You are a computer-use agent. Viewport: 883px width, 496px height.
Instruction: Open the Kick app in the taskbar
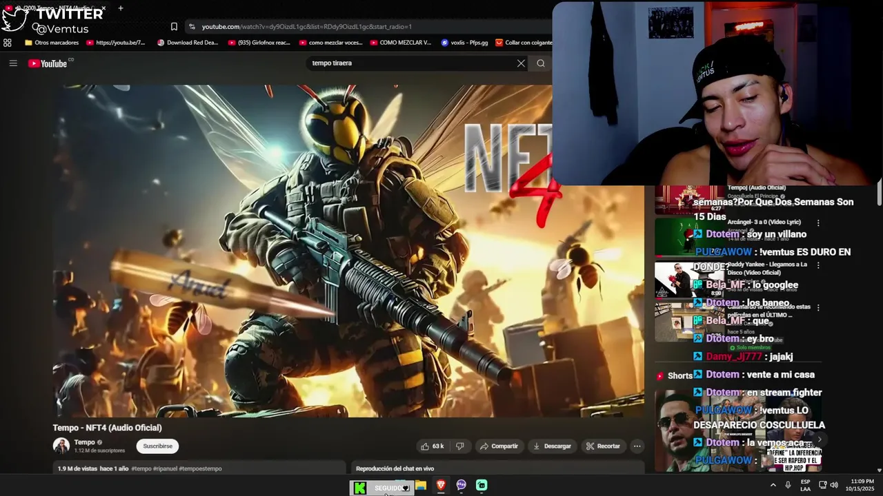(x=359, y=488)
